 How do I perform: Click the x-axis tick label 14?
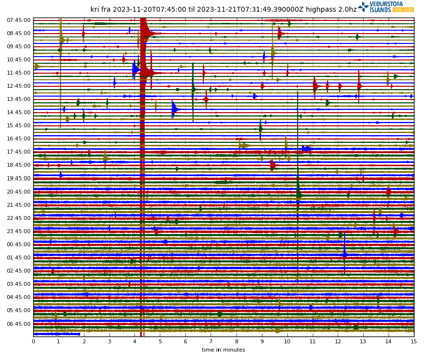[x=389, y=341]
